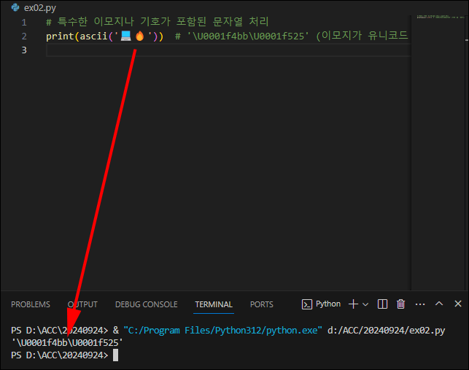The width and height of the screenshot is (469, 370).
Task: Click the Python terminal shell icon
Action: [307, 304]
